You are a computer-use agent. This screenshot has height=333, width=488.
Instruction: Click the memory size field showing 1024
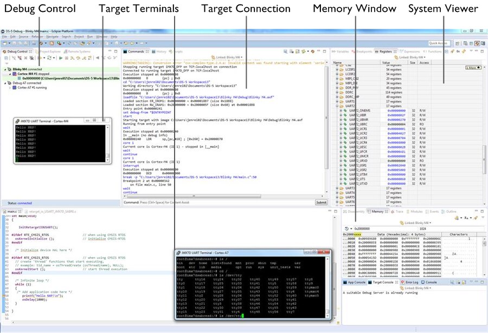[x=451, y=228]
